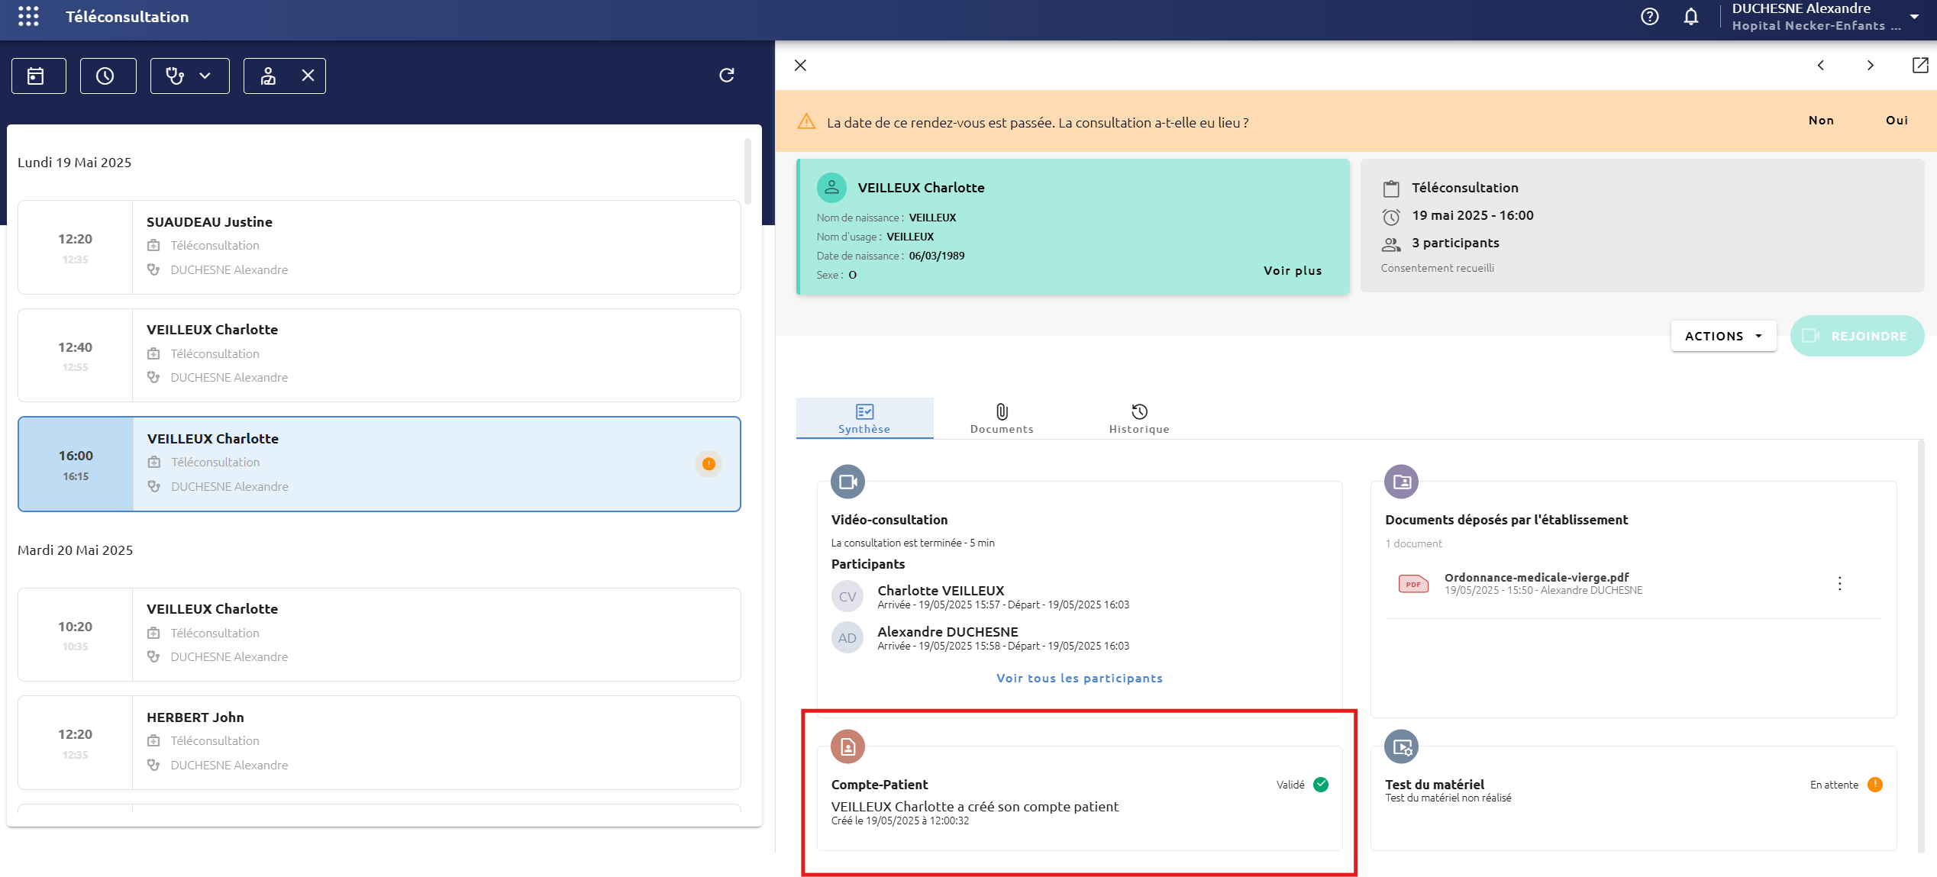Image resolution: width=1937 pixels, height=877 pixels.
Task: Select the 12:20 HERBERT John appointment
Action: [379, 742]
